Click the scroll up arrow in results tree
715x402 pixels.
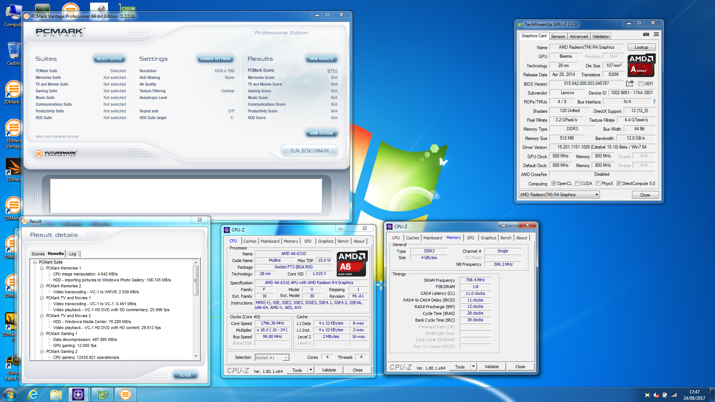(196, 262)
